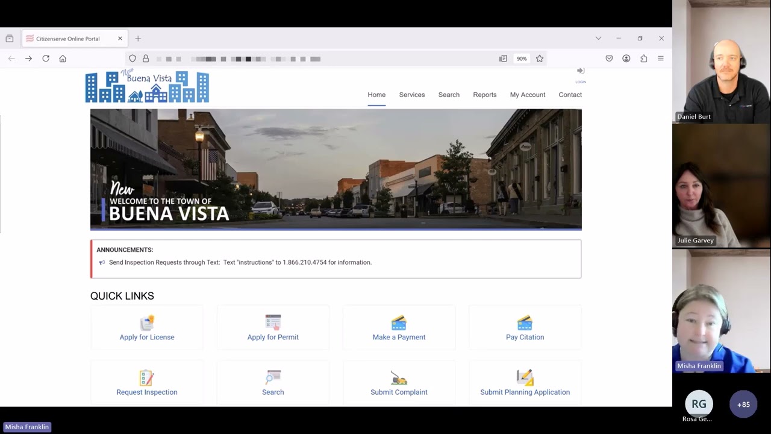
Task: Close the Citizenserve Online Portal tab
Action: (120, 39)
